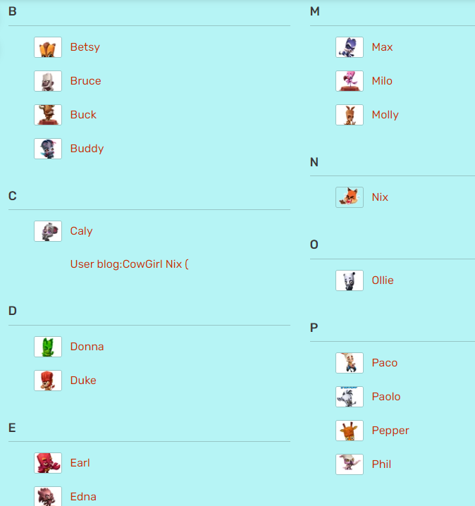The width and height of the screenshot is (475, 506).
Task: Open Caly's thumbnail picture
Action: coord(48,231)
